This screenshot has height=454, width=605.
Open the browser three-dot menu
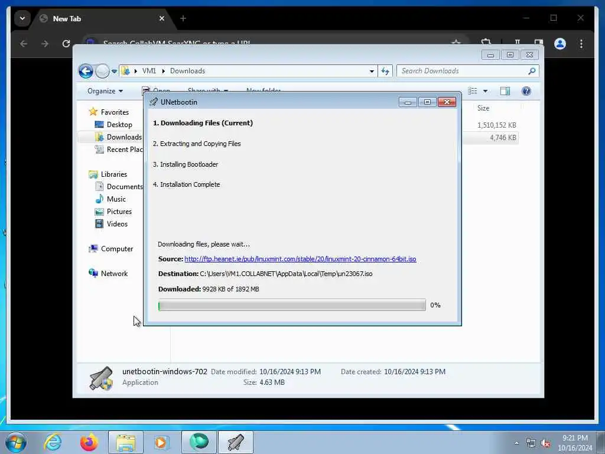point(581,44)
